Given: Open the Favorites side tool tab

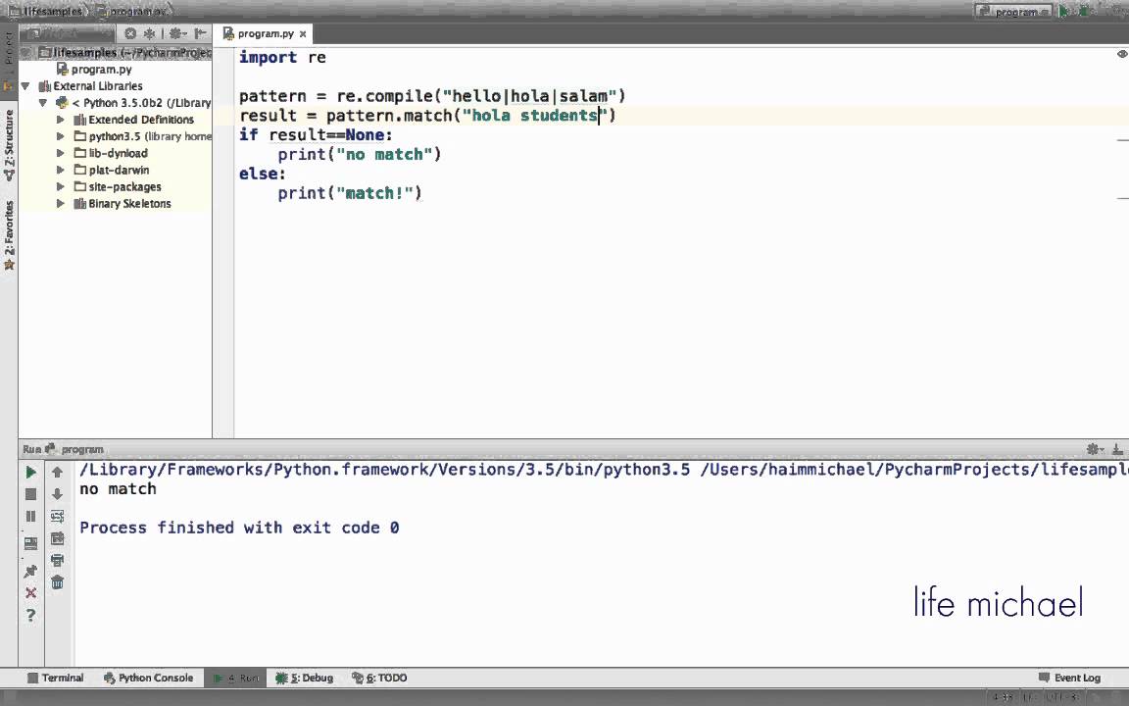Looking at the screenshot, I should (9, 234).
